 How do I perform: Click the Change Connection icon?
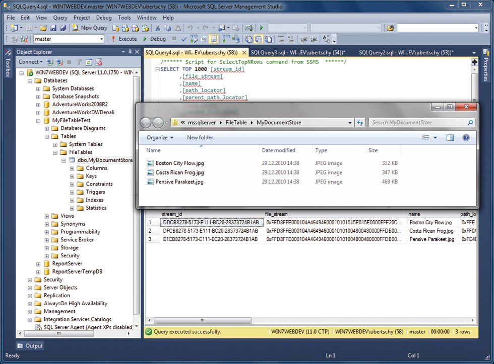pyautogui.click(x=24, y=39)
